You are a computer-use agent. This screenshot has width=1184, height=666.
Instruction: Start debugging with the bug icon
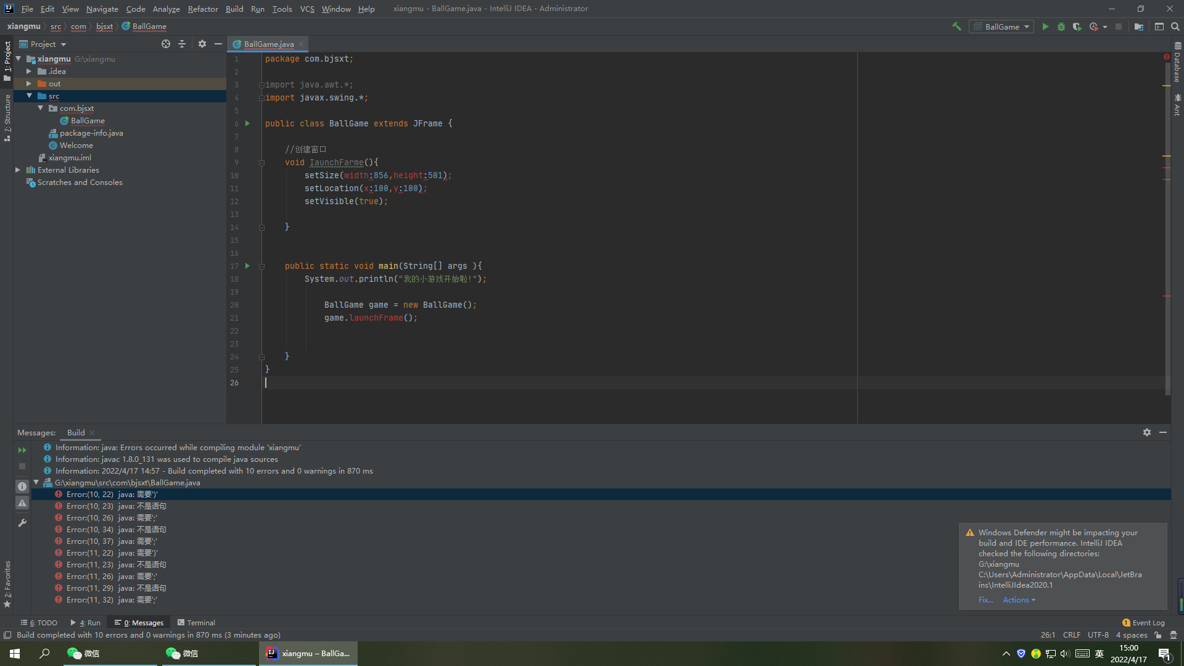[x=1061, y=27]
